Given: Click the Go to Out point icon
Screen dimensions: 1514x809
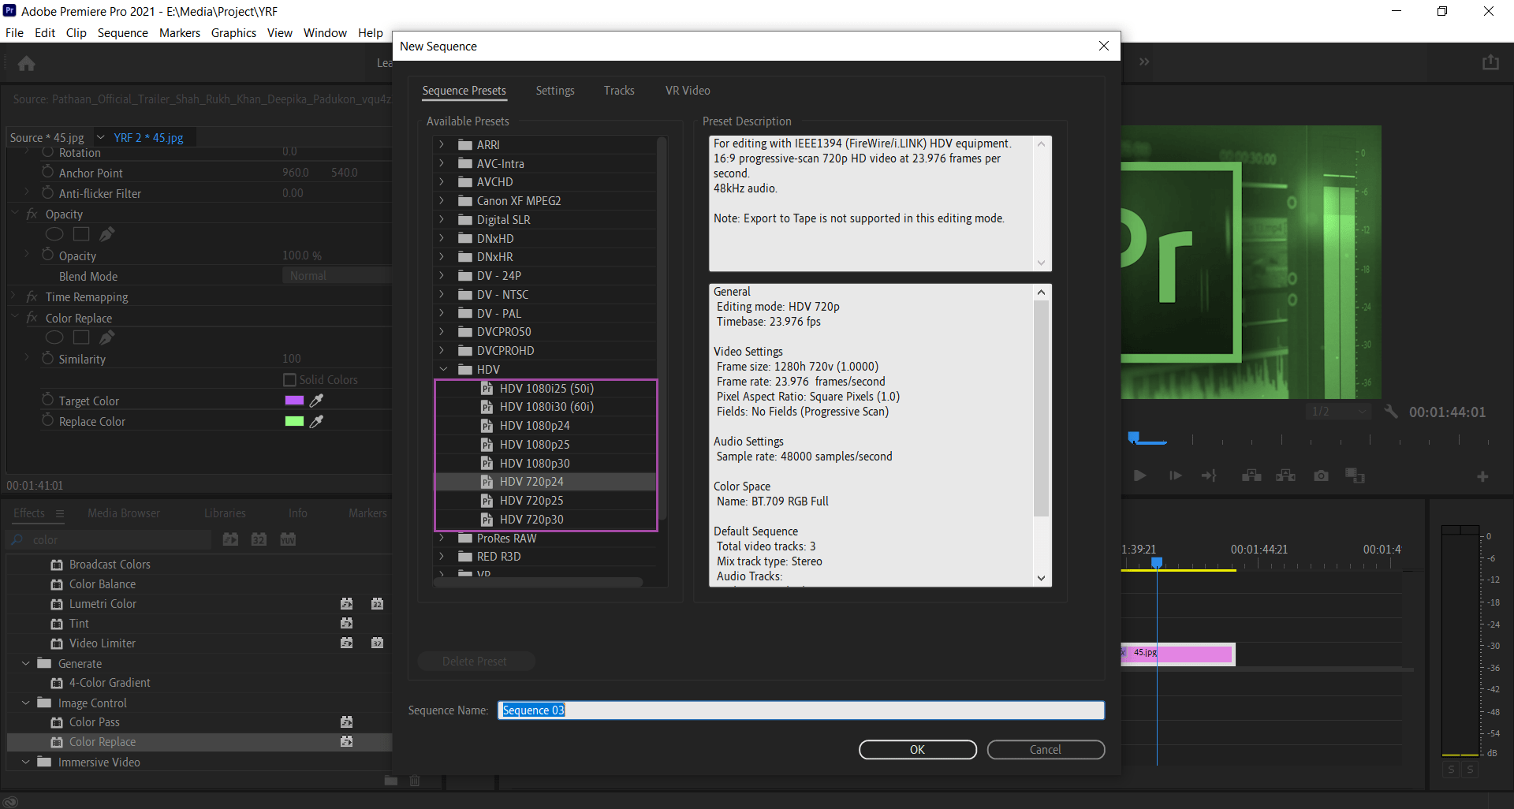Looking at the screenshot, I should pyautogui.click(x=1209, y=475).
